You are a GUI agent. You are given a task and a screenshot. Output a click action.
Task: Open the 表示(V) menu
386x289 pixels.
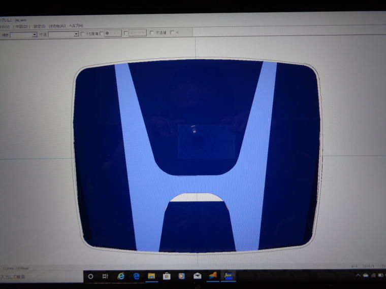click(x=5, y=26)
